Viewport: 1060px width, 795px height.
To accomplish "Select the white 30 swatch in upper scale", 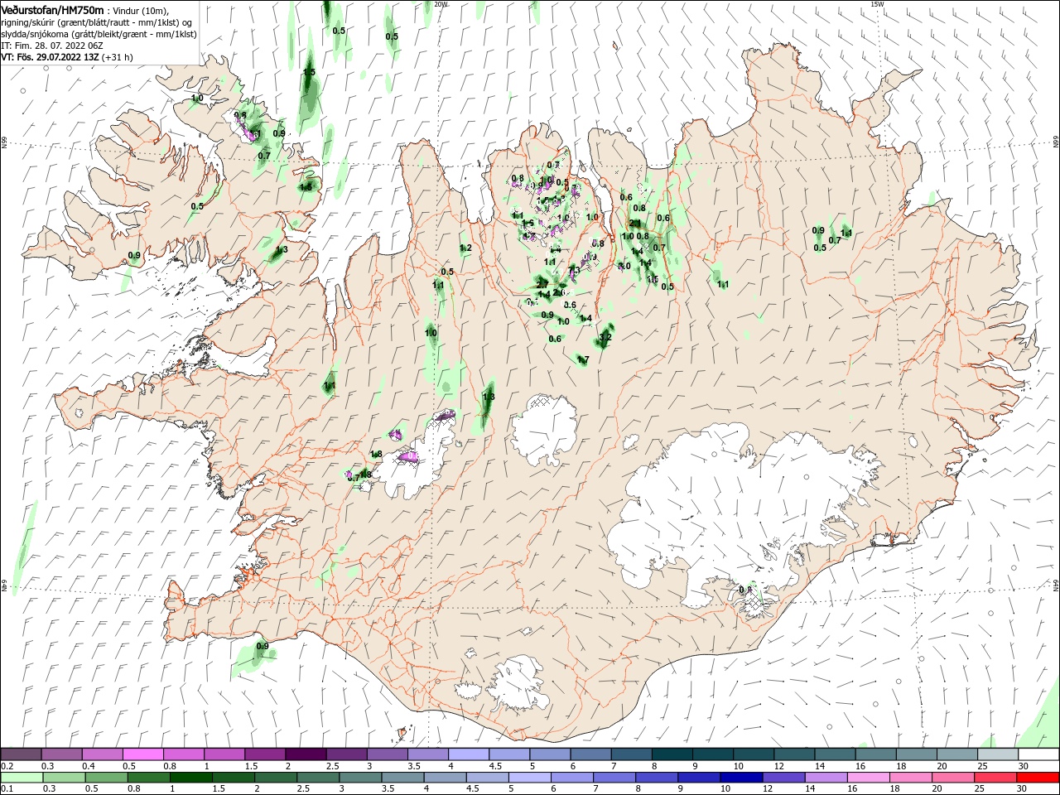I will pos(1038,754).
